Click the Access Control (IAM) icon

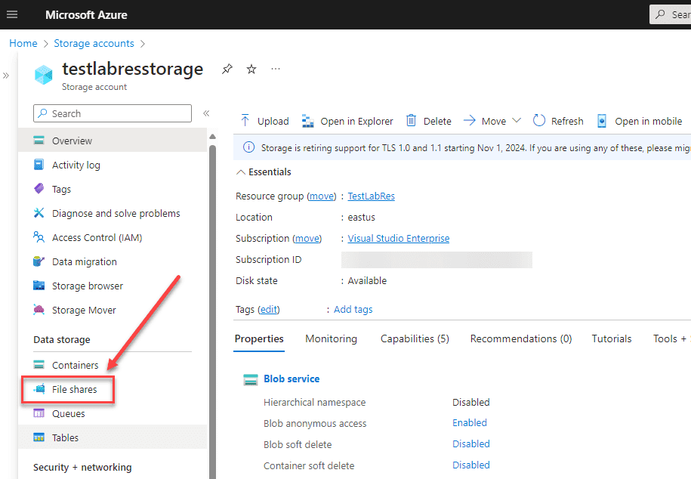click(39, 237)
